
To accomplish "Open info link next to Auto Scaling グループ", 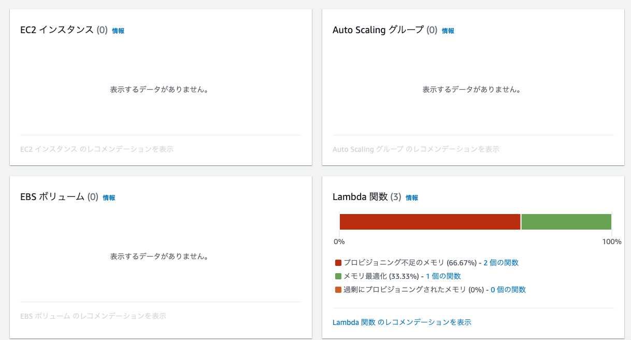I will pyautogui.click(x=448, y=31).
